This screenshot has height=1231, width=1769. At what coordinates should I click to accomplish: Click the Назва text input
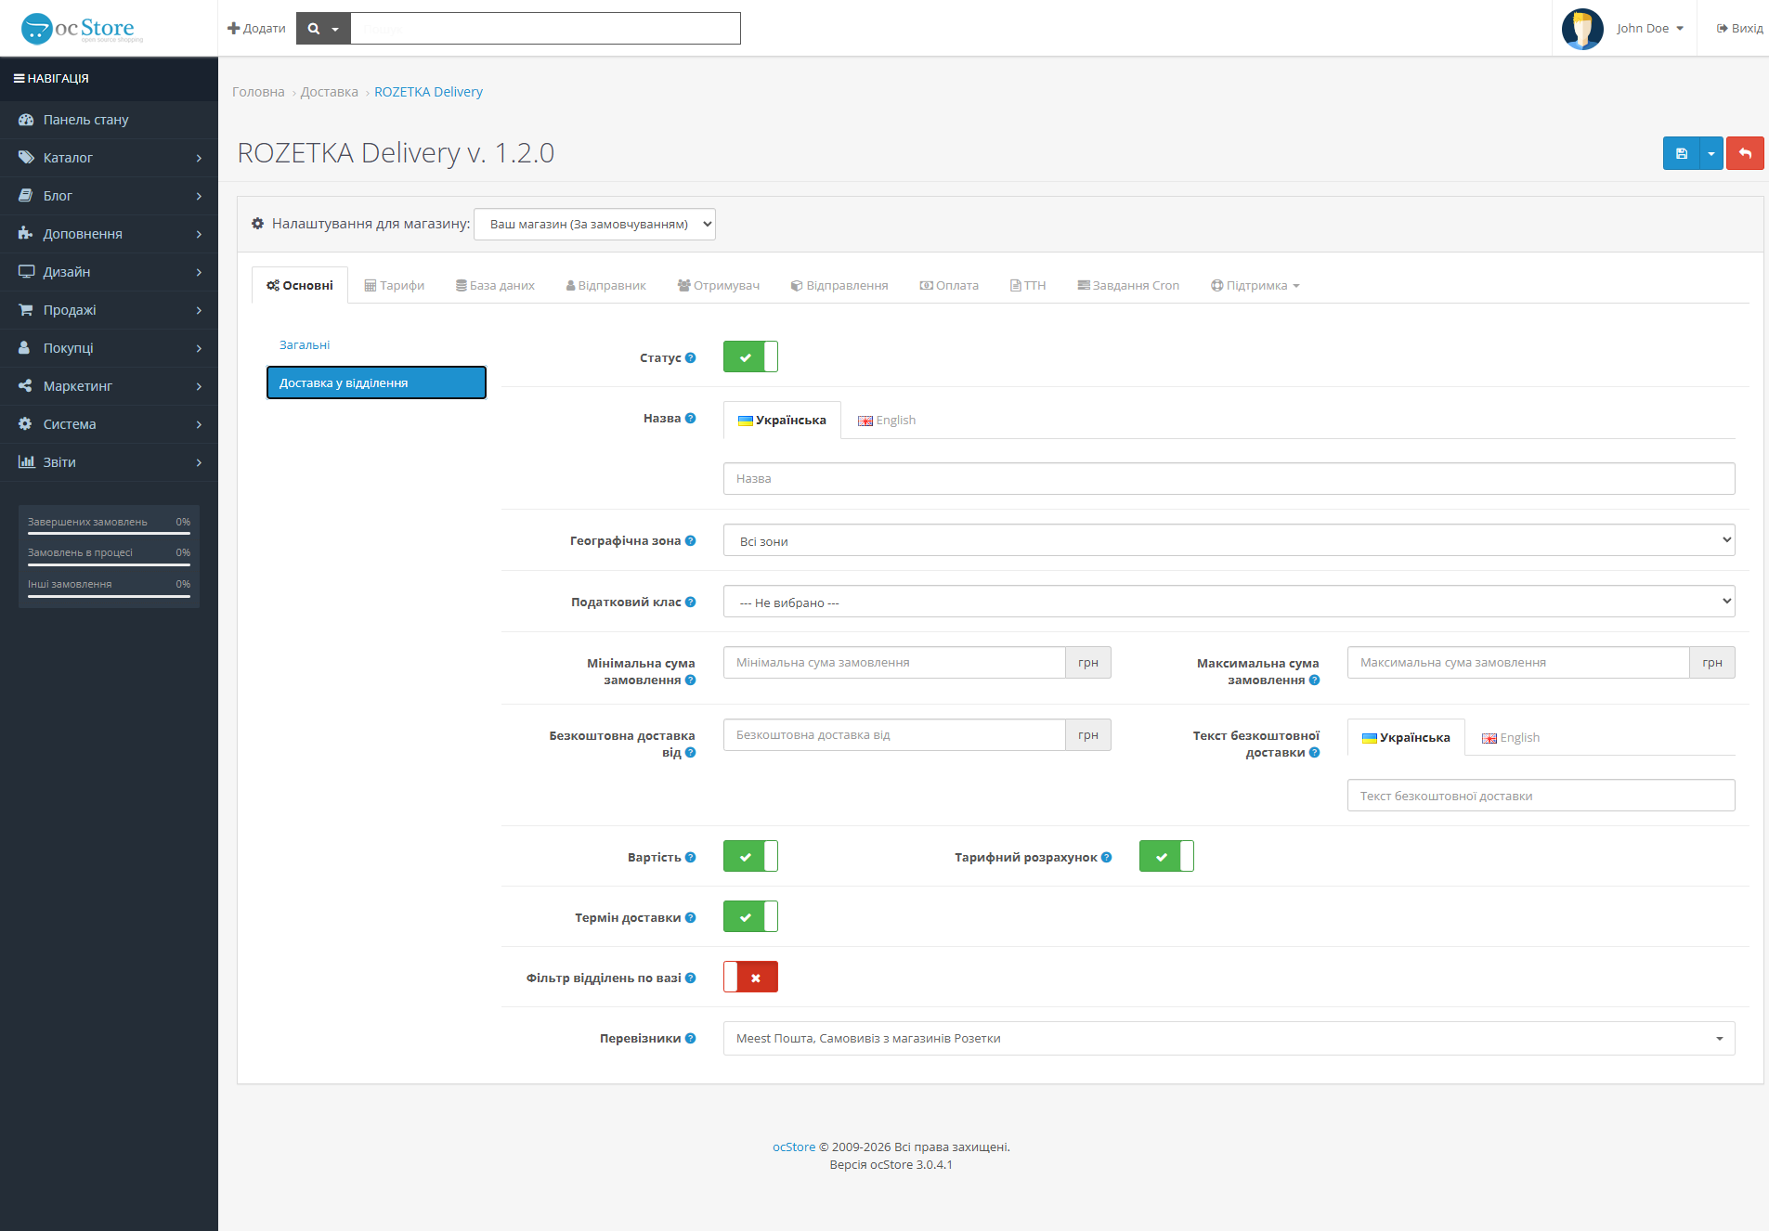tap(1229, 478)
